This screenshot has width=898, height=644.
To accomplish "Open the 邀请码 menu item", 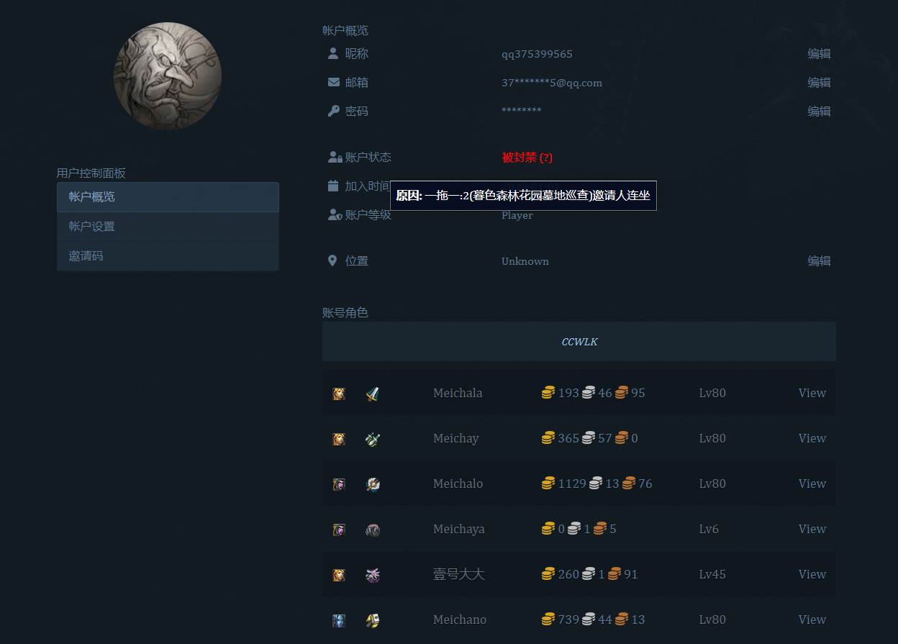I will 168,256.
